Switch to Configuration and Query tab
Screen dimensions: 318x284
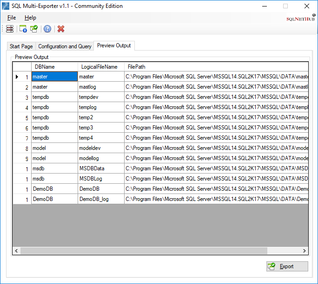[x=65, y=46]
